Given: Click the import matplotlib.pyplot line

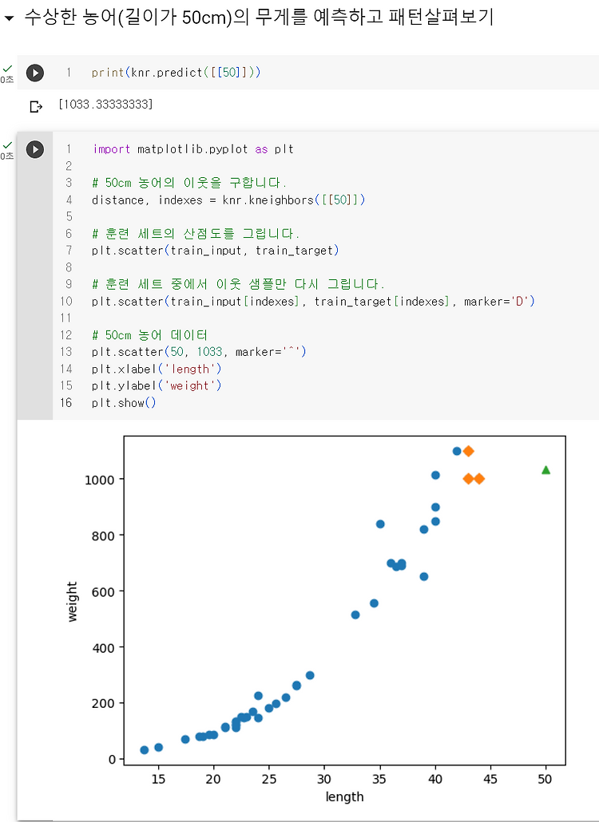Looking at the screenshot, I should point(193,149).
